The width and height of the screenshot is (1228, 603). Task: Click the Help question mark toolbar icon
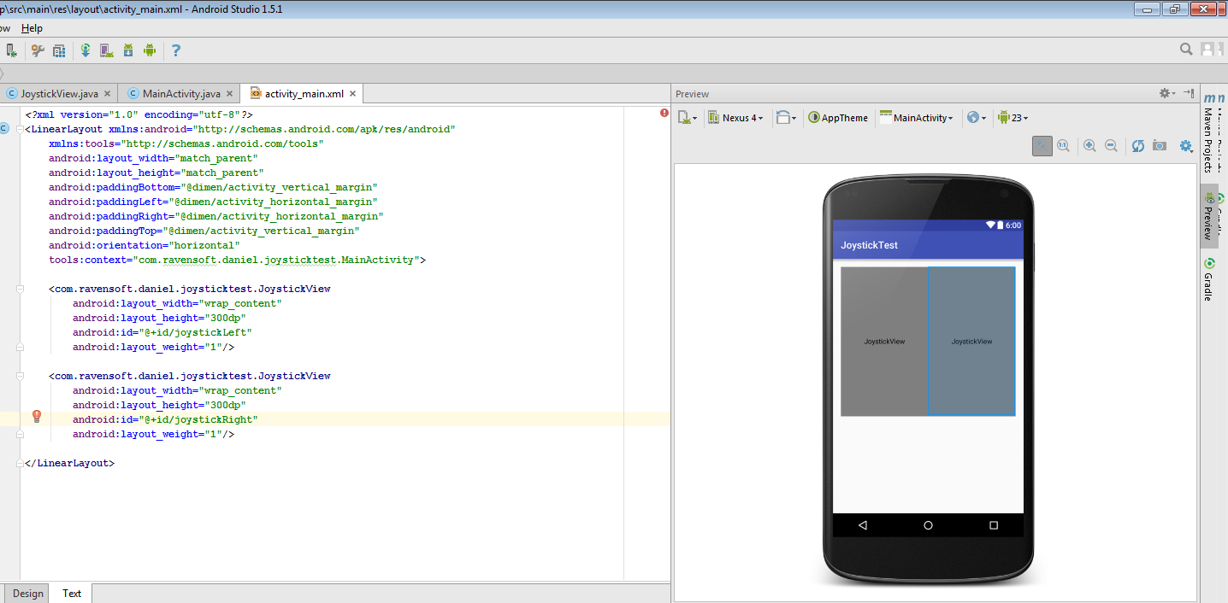tap(176, 50)
